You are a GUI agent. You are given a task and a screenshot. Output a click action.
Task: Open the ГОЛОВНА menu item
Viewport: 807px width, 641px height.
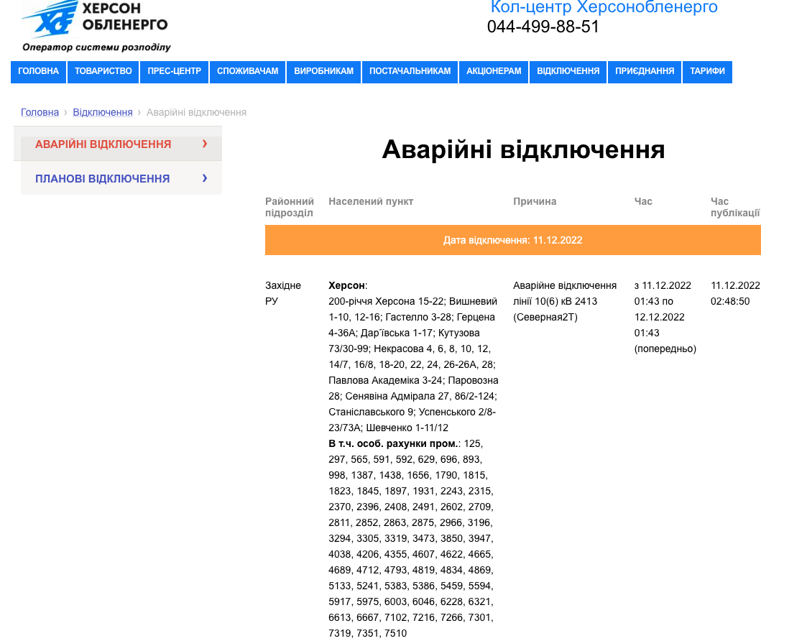39,72
